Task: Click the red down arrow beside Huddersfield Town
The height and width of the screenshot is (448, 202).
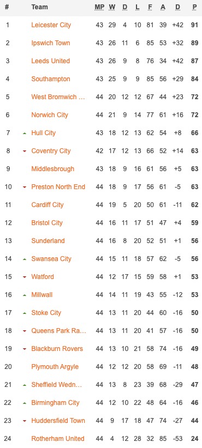Action: coord(25,421)
